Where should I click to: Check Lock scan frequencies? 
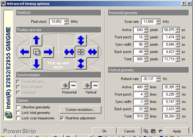coord(18,118)
